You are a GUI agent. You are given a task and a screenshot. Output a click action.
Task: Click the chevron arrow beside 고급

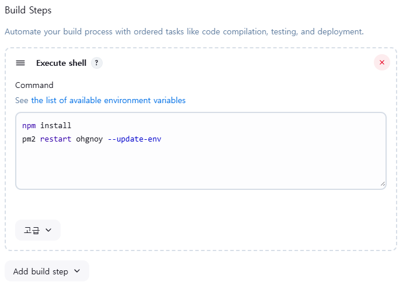click(x=48, y=230)
